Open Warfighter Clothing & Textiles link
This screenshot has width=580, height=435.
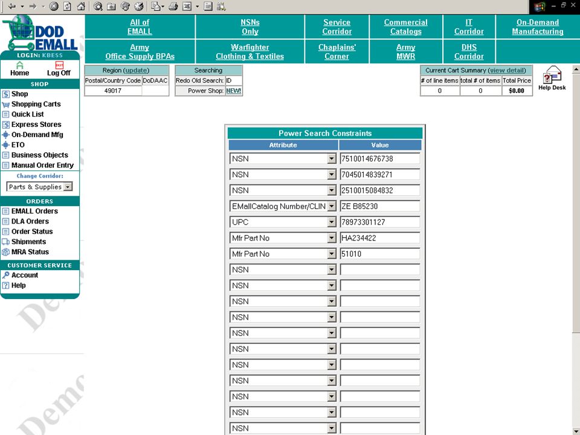250,52
